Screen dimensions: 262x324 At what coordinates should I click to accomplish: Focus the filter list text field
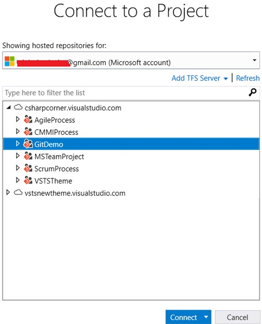pyautogui.click(x=126, y=93)
